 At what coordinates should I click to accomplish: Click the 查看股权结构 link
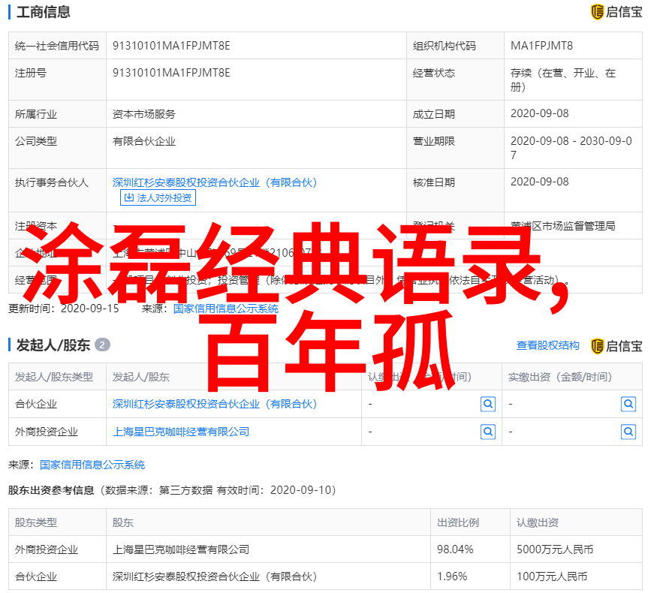click(x=547, y=345)
